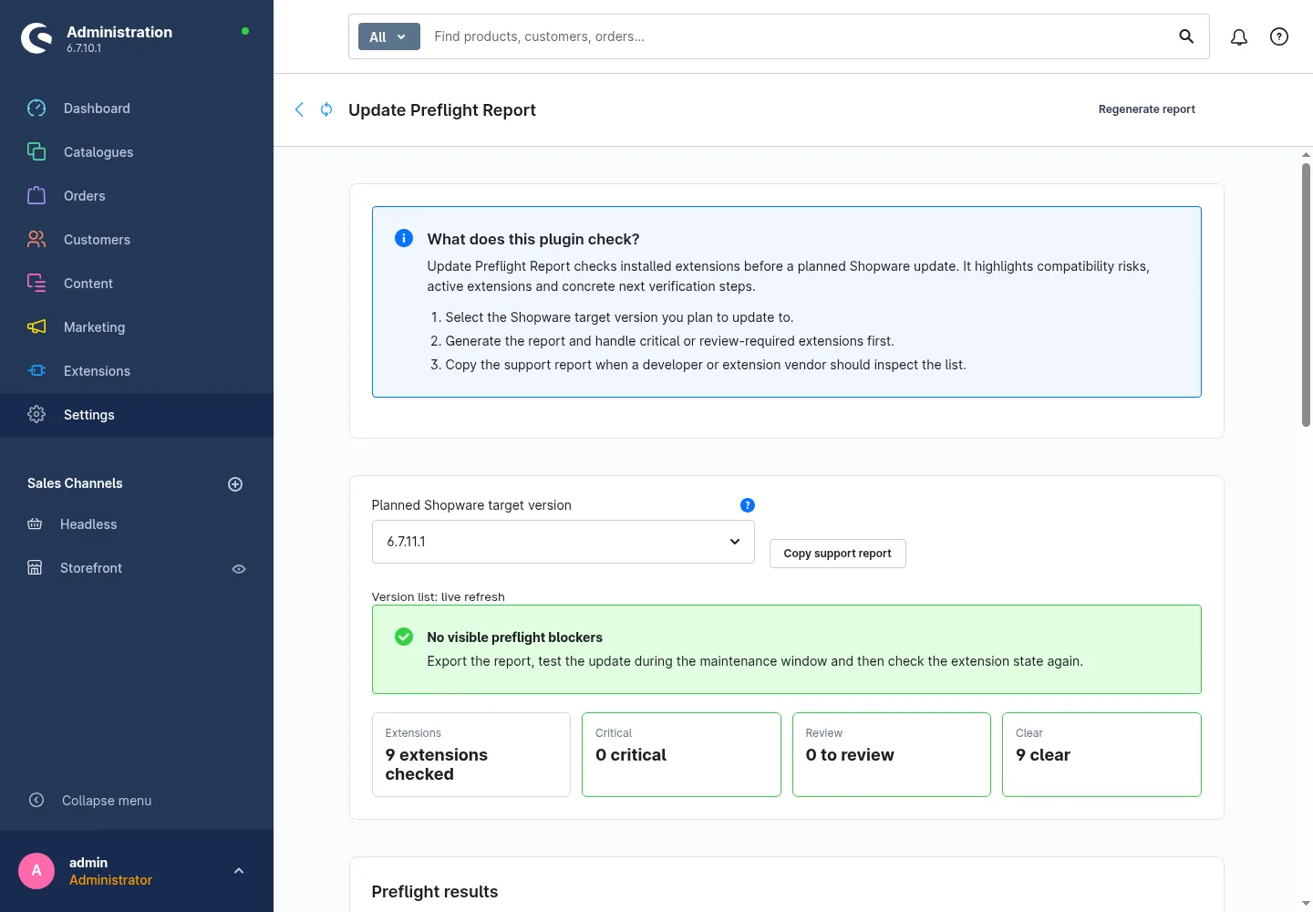Click the 0 to review card

coord(892,754)
